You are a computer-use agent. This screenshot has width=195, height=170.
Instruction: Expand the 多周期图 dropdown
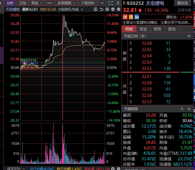tap(66, 3)
